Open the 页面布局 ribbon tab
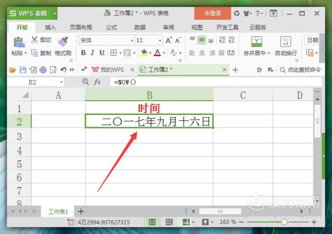This screenshot has width=332, height=234. 81,27
